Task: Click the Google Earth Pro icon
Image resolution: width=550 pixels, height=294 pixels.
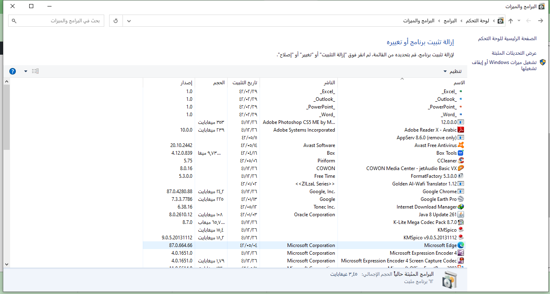Action: pyautogui.click(x=461, y=199)
